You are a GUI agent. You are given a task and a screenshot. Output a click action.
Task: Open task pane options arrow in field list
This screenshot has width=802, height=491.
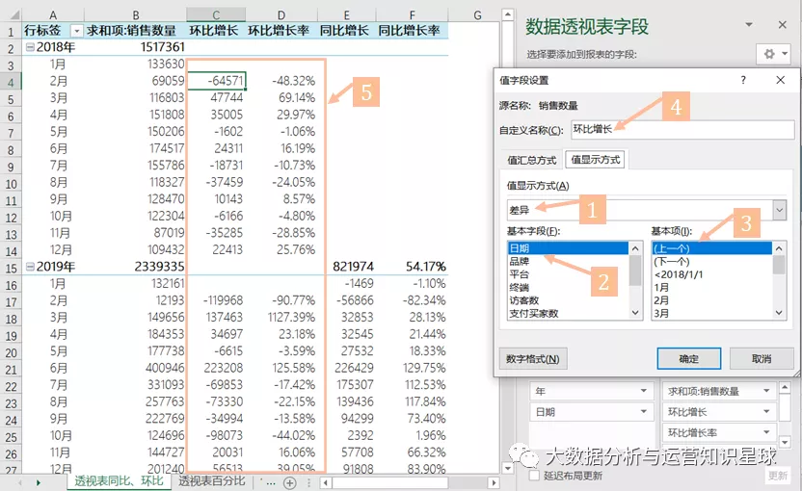pyautogui.click(x=749, y=24)
